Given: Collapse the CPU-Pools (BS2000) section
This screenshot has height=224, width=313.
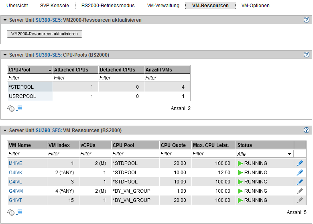Looking at the screenshot, I should (5, 55).
